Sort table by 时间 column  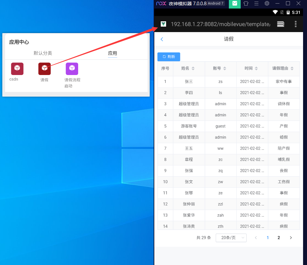pyautogui.click(x=251, y=68)
